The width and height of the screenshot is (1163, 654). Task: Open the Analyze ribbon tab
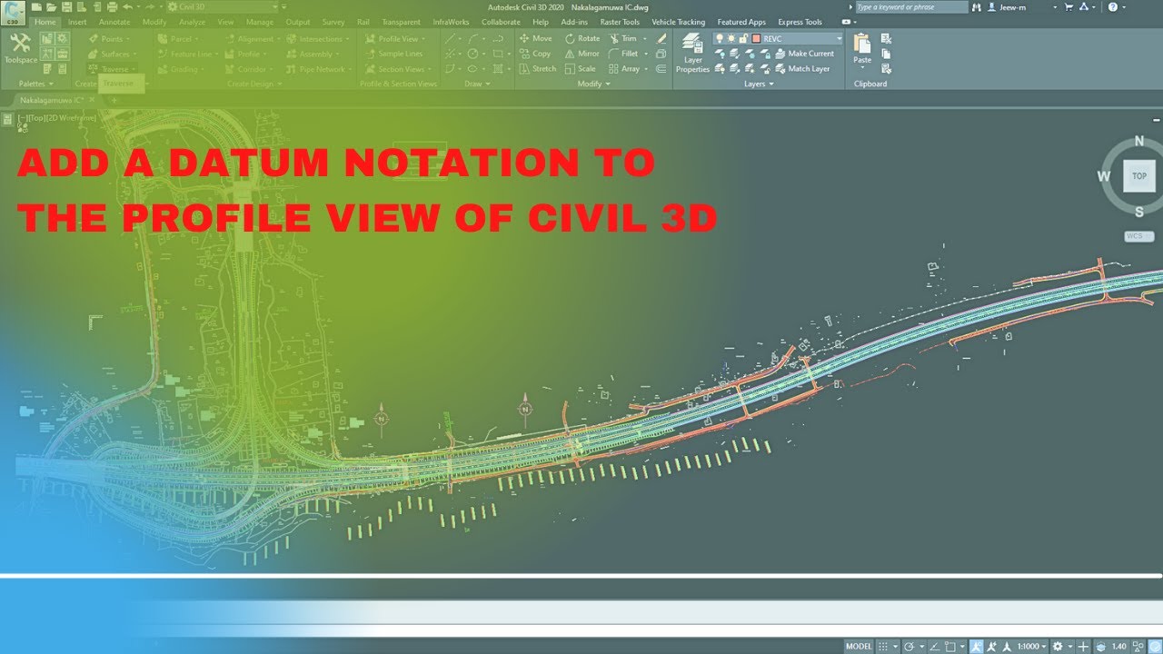pos(192,22)
